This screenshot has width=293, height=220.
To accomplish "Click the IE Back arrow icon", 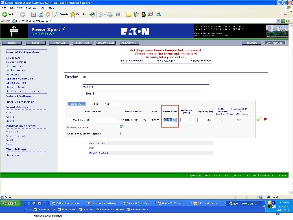I will [x=4, y=14].
